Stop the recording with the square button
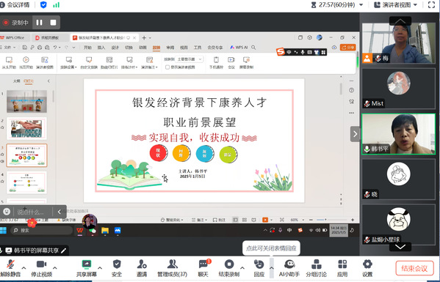 tap(53, 23)
